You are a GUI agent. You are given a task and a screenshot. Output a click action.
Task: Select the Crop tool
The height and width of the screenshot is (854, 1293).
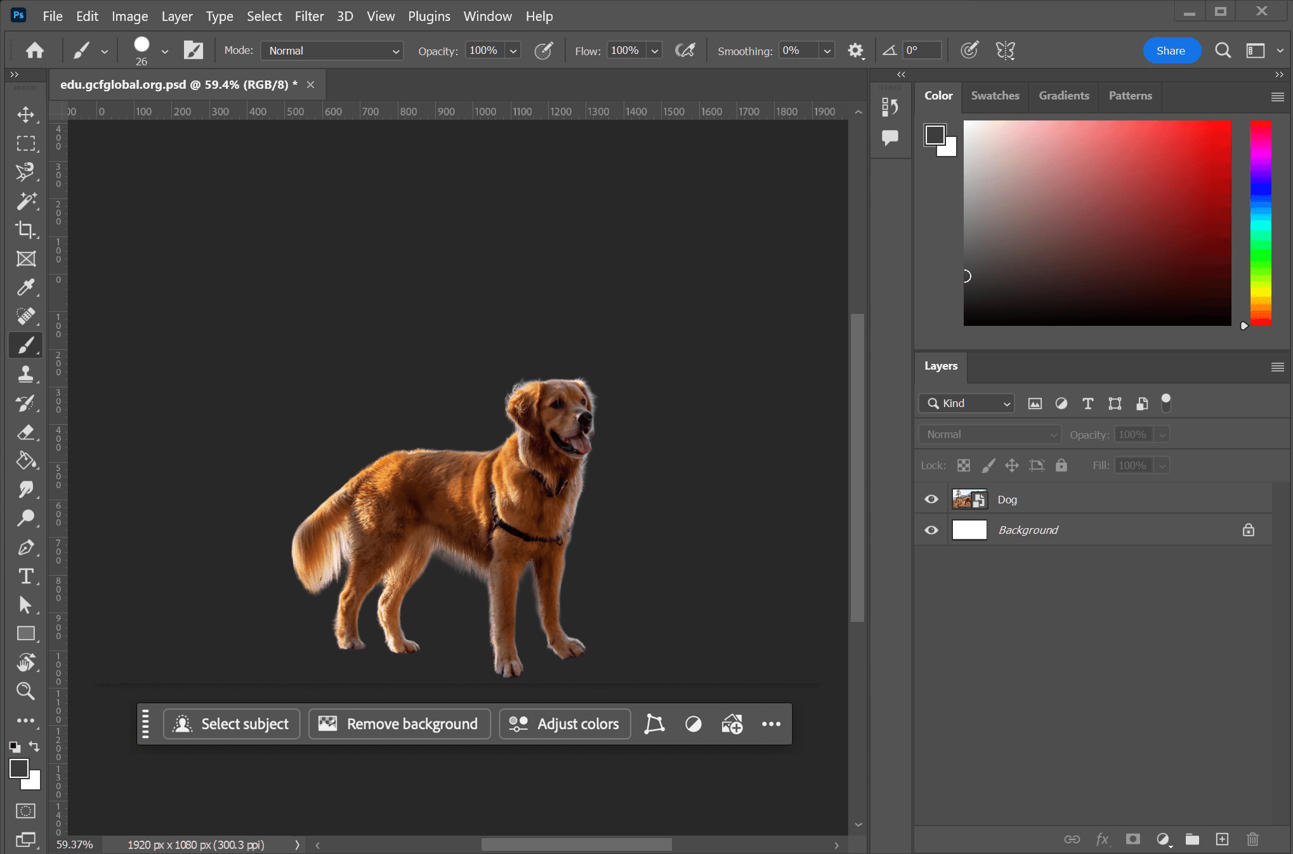pyautogui.click(x=26, y=230)
